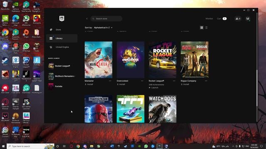Open the GeForce Experience desktop icon
266x149 pixels.
(16, 7)
